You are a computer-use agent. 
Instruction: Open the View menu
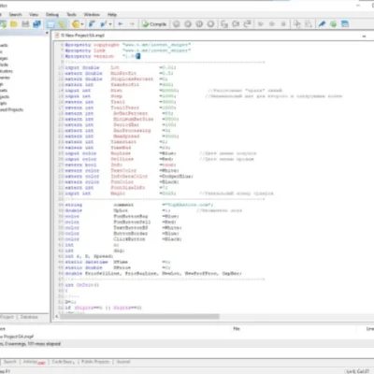[x=34, y=14]
